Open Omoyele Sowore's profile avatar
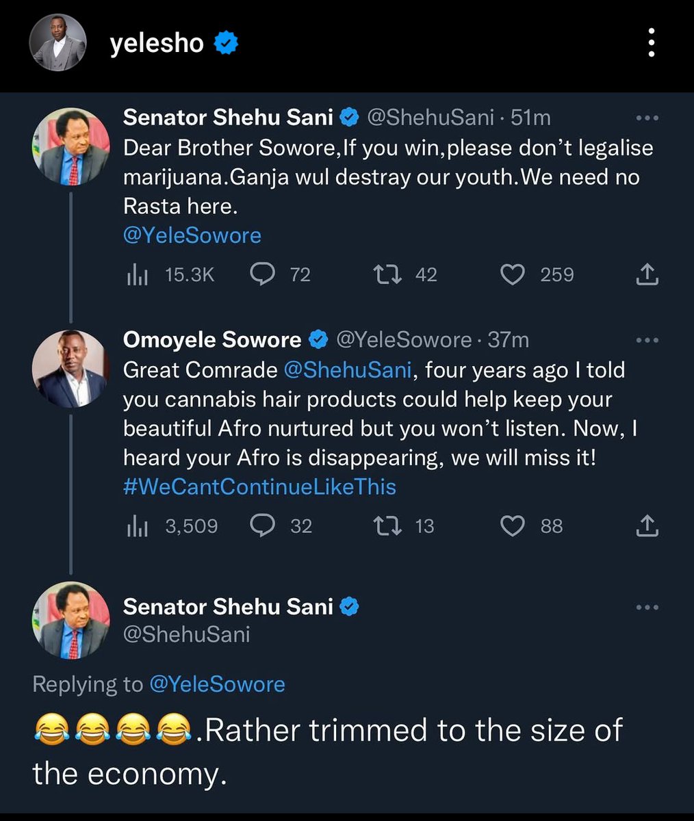 [70, 369]
